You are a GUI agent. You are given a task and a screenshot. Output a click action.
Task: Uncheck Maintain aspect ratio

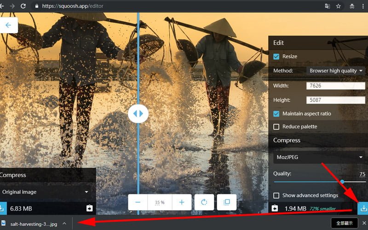(276, 114)
